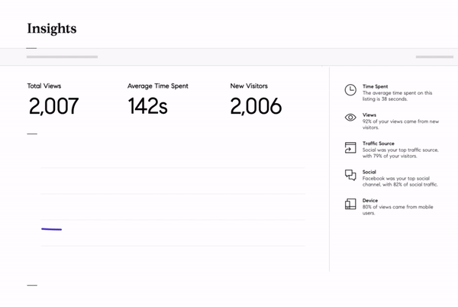Click the Device mobile icon
The height and width of the screenshot is (307, 458).
(350, 204)
